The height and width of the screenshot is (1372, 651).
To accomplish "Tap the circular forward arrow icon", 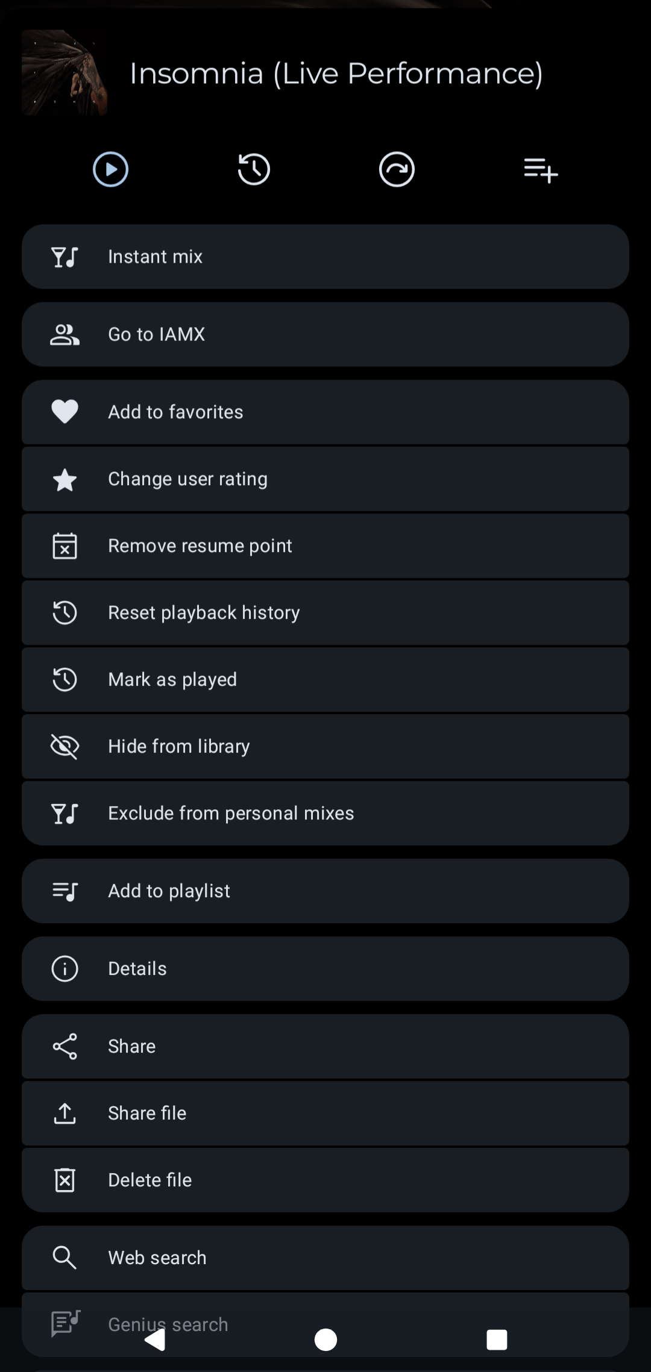I will [x=397, y=169].
